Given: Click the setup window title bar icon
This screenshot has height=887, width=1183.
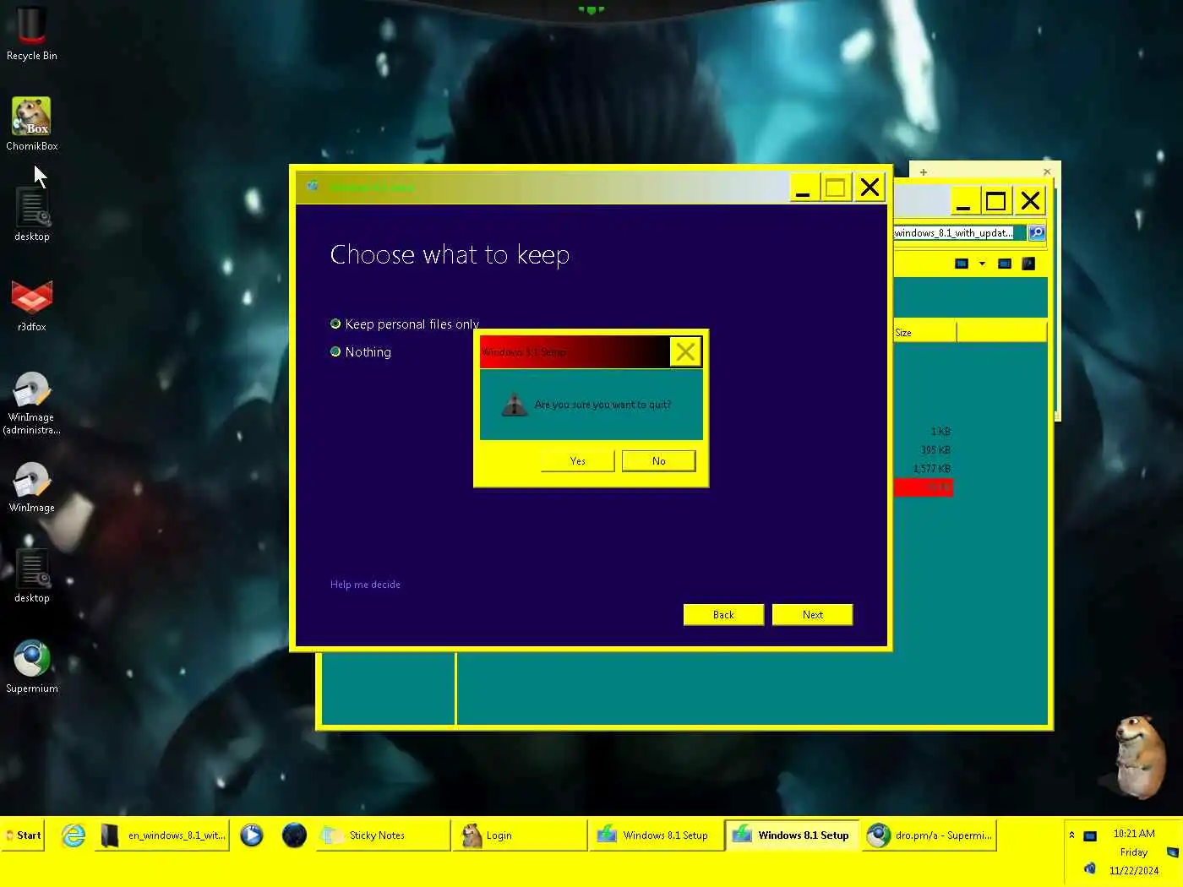Looking at the screenshot, I should (x=313, y=186).
